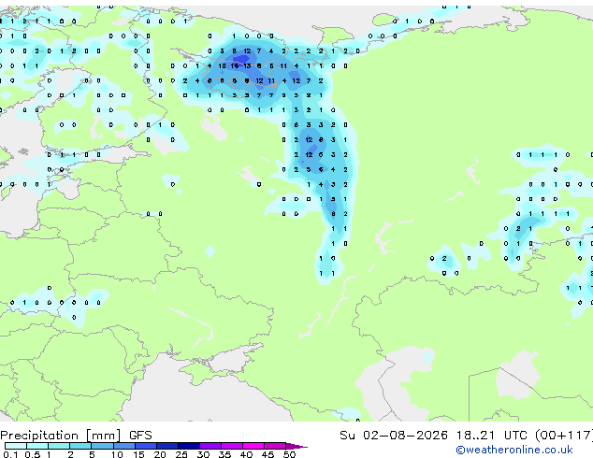Select the forecast date "Su 02-08-2026 18..21 UTC (00+117)"
This screenshot has height=458, width=593.
[x=466, y=436]
